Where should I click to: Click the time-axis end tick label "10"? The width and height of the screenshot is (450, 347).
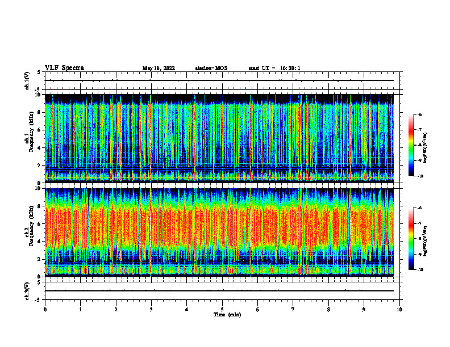click(x=399, y=310)
